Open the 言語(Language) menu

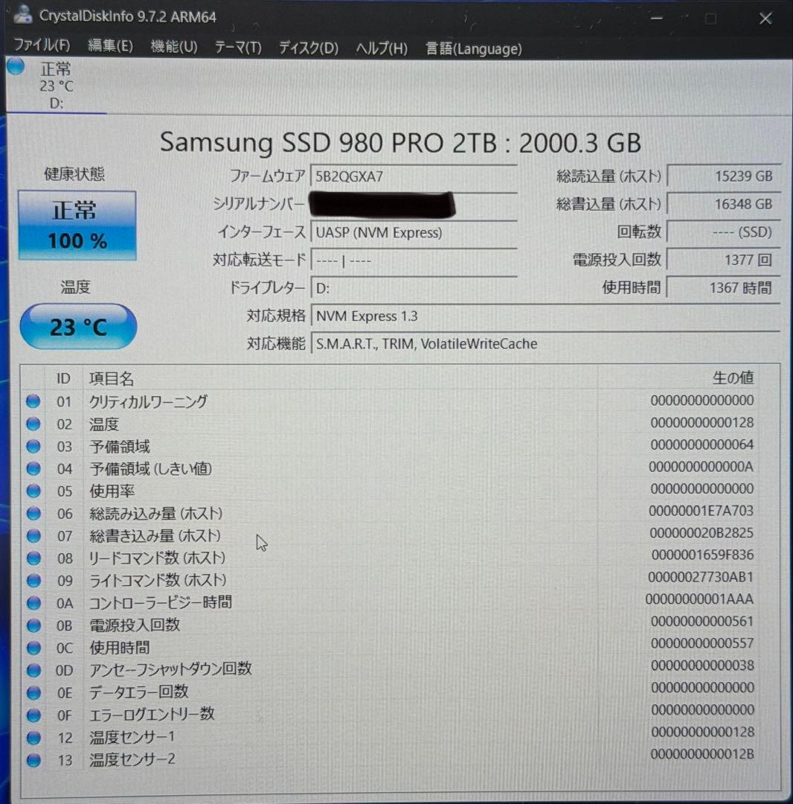click(472, 48)
